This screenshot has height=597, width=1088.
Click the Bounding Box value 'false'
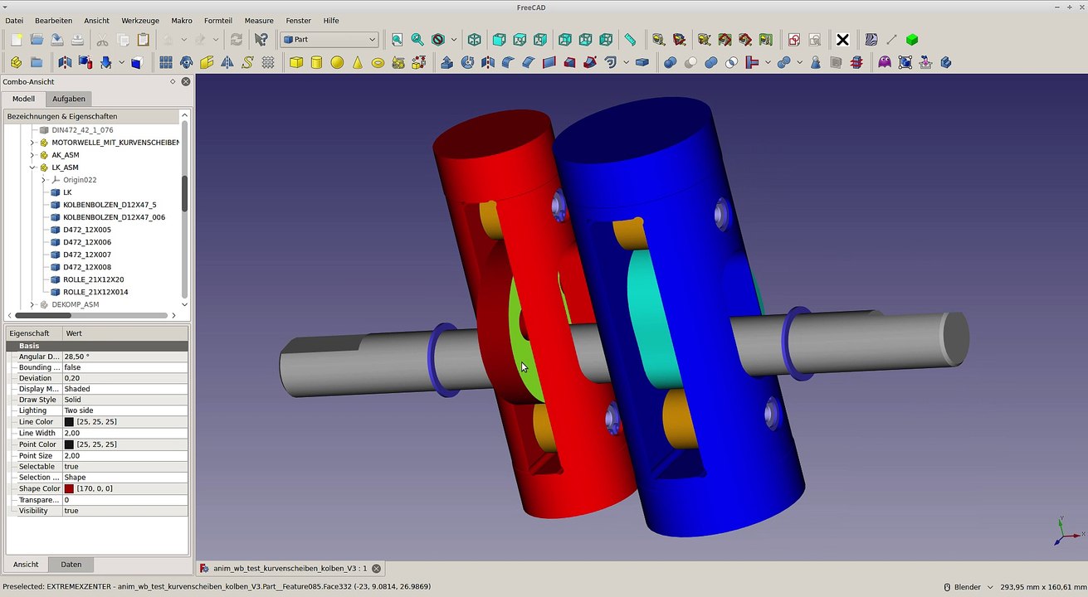[124, 367]
